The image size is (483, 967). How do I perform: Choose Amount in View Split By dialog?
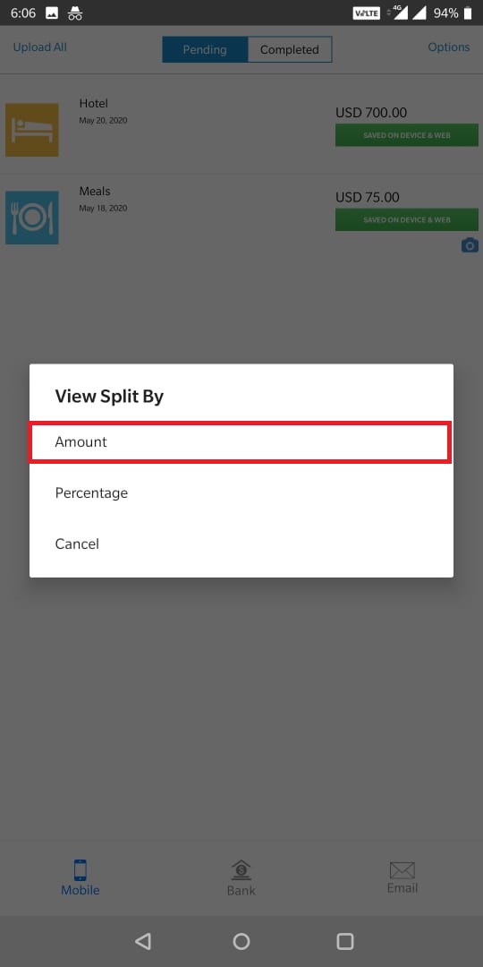[241, 441]
